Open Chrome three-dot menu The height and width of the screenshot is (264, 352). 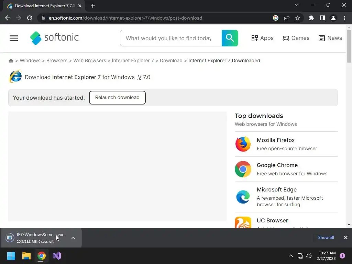click(x=344, y=18)
